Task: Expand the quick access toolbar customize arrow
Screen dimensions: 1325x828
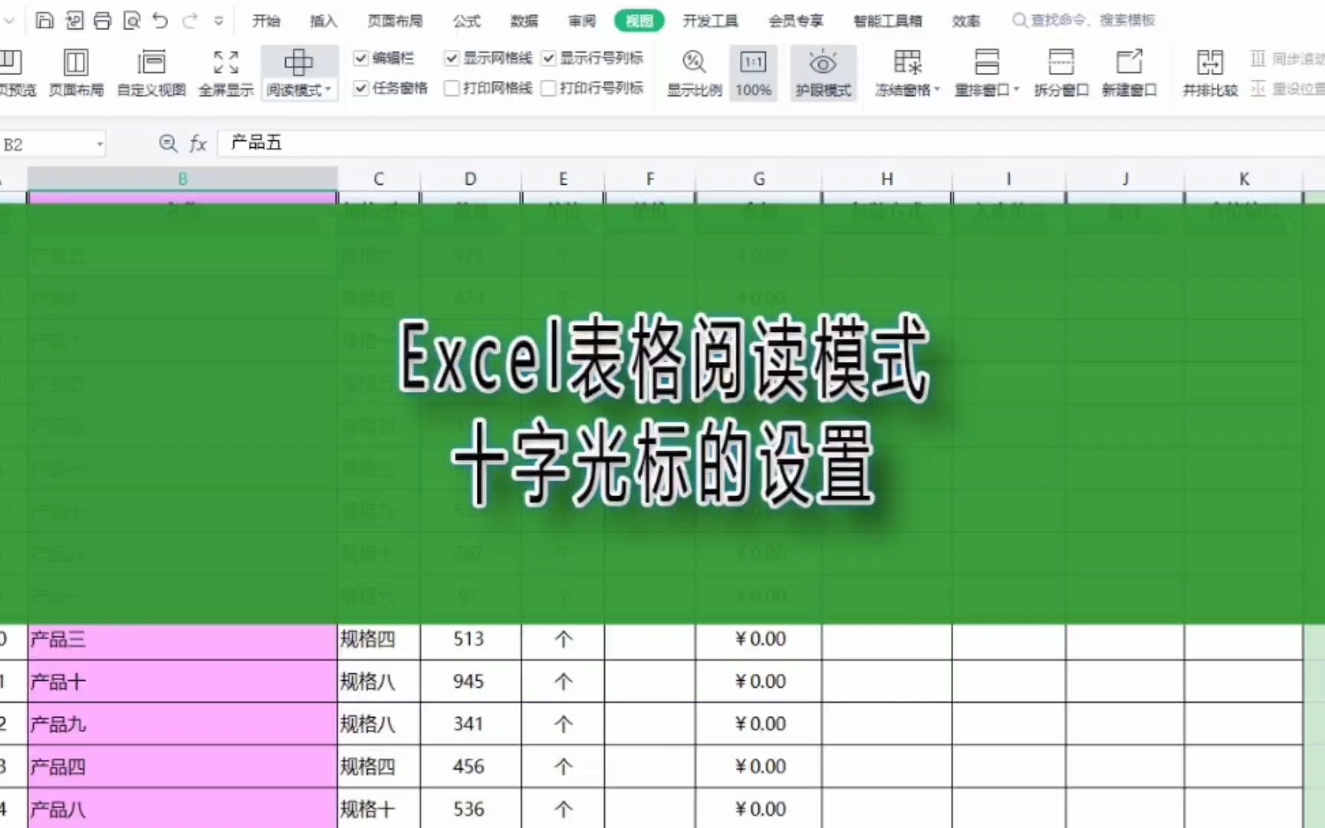Action: 219,21
